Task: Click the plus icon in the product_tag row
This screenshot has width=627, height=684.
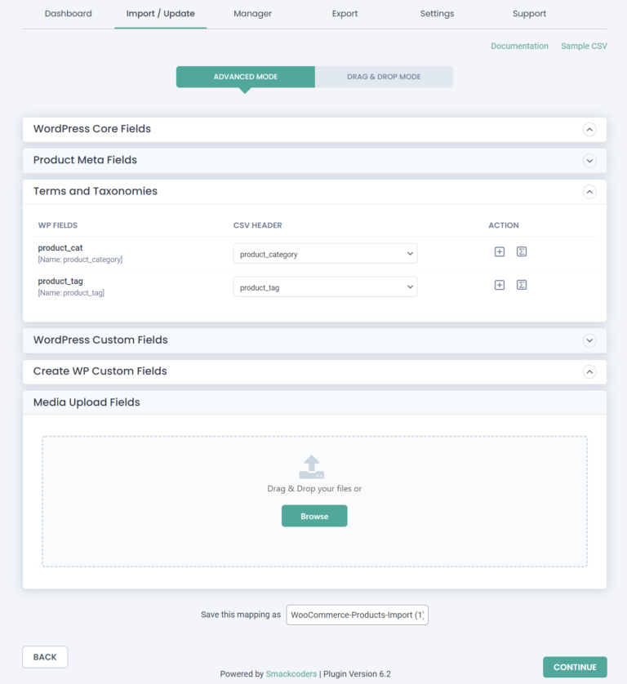Action: [x=500, y=285]
